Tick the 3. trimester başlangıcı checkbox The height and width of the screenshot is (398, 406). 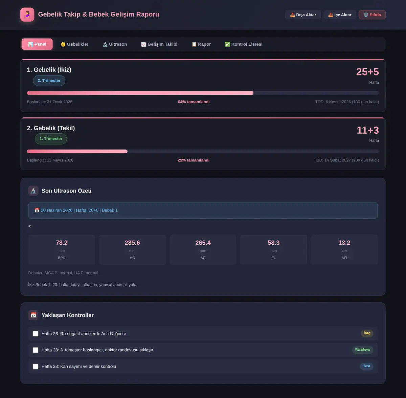pos(36,350)
